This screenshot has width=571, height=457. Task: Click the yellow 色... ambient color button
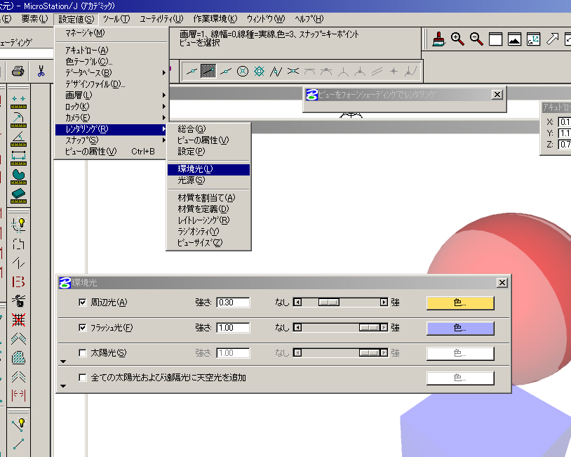(x=460, y=303)
